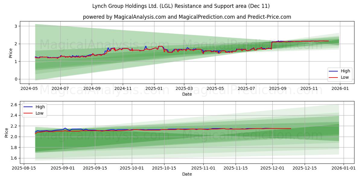This screenshot has height=181, width=362.
Task: Click the 'Price' axis label of top chart
Action: tap(11, 53)
